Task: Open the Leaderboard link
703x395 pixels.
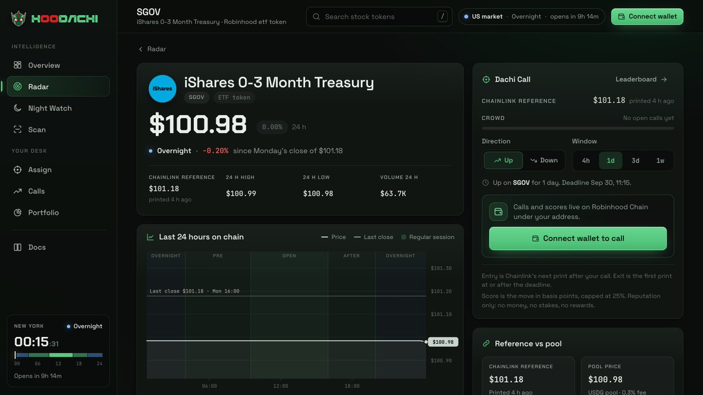Action: tap(641, 80)
